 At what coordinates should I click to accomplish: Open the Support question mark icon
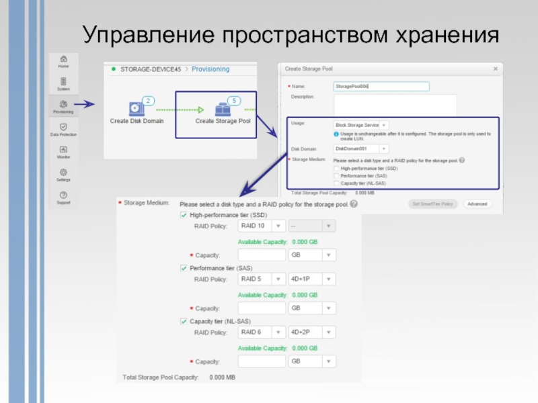pos(63,195)
